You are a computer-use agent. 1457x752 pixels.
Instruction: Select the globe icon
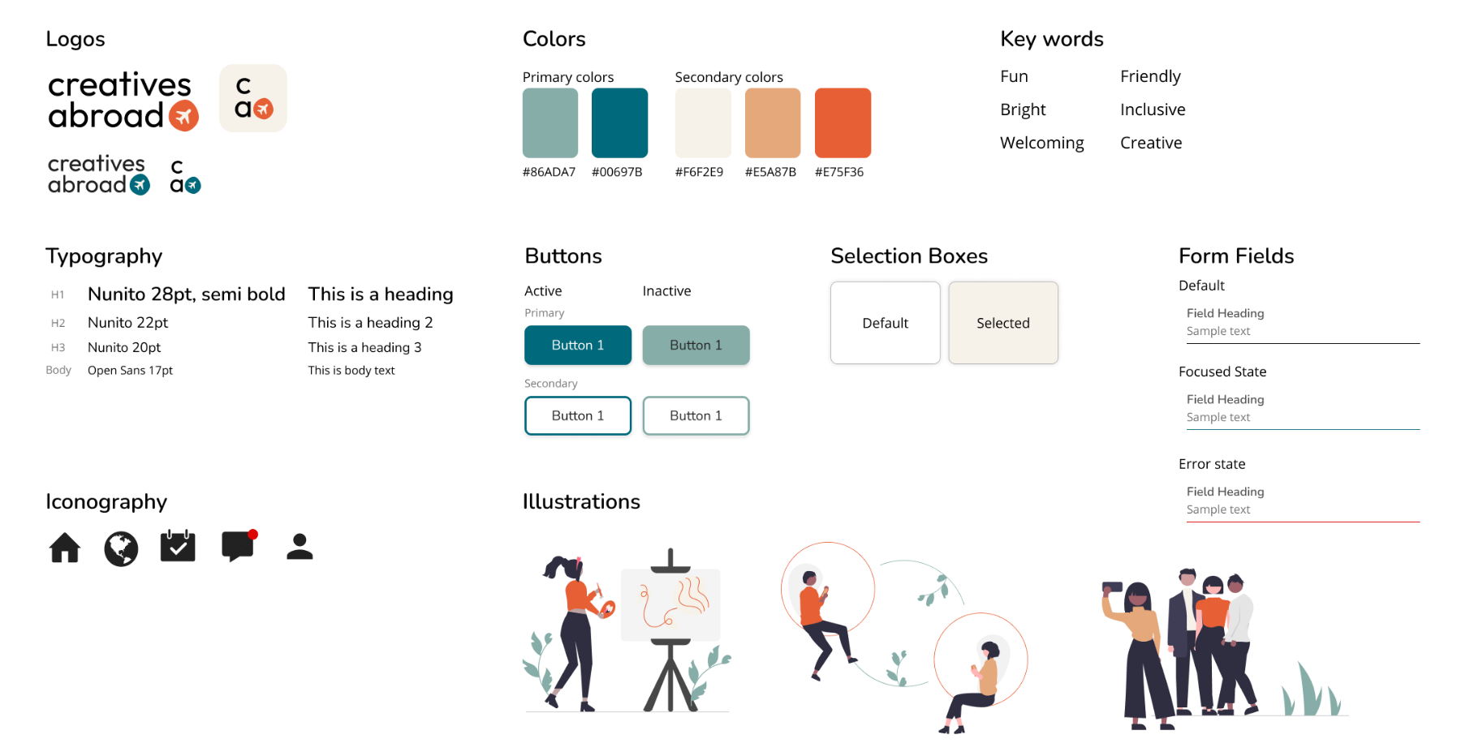coord(121,548)
